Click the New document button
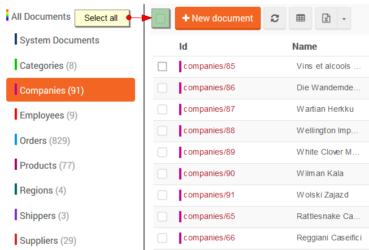369x250 pixels. pos(218,18)
